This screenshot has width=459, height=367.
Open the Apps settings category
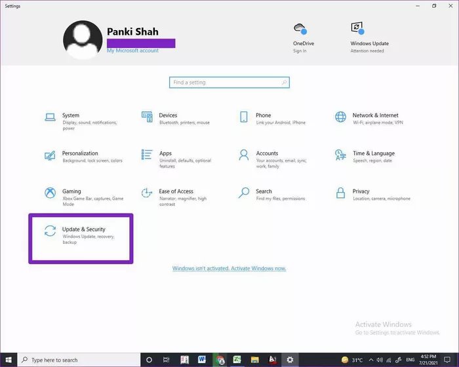(x=176, y=159)
